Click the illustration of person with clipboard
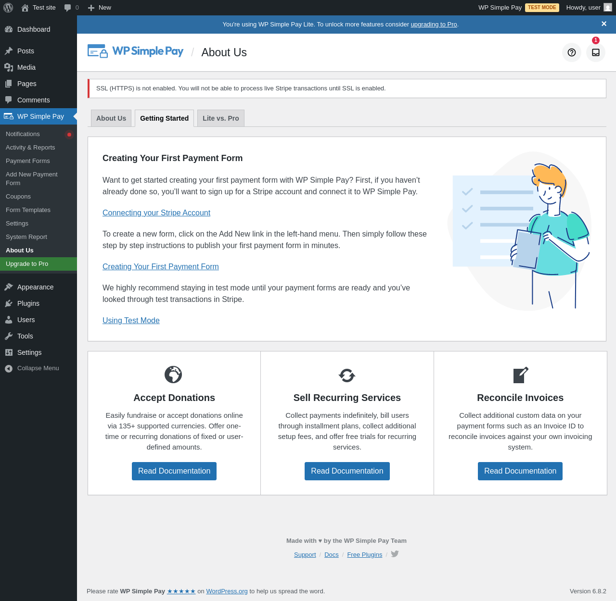This screenshot has height=601, width=616. [520, 231]
